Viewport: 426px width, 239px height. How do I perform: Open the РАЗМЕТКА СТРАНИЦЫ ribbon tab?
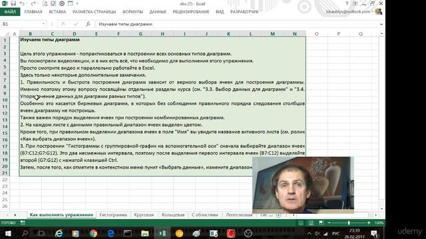tap(94, 12)
